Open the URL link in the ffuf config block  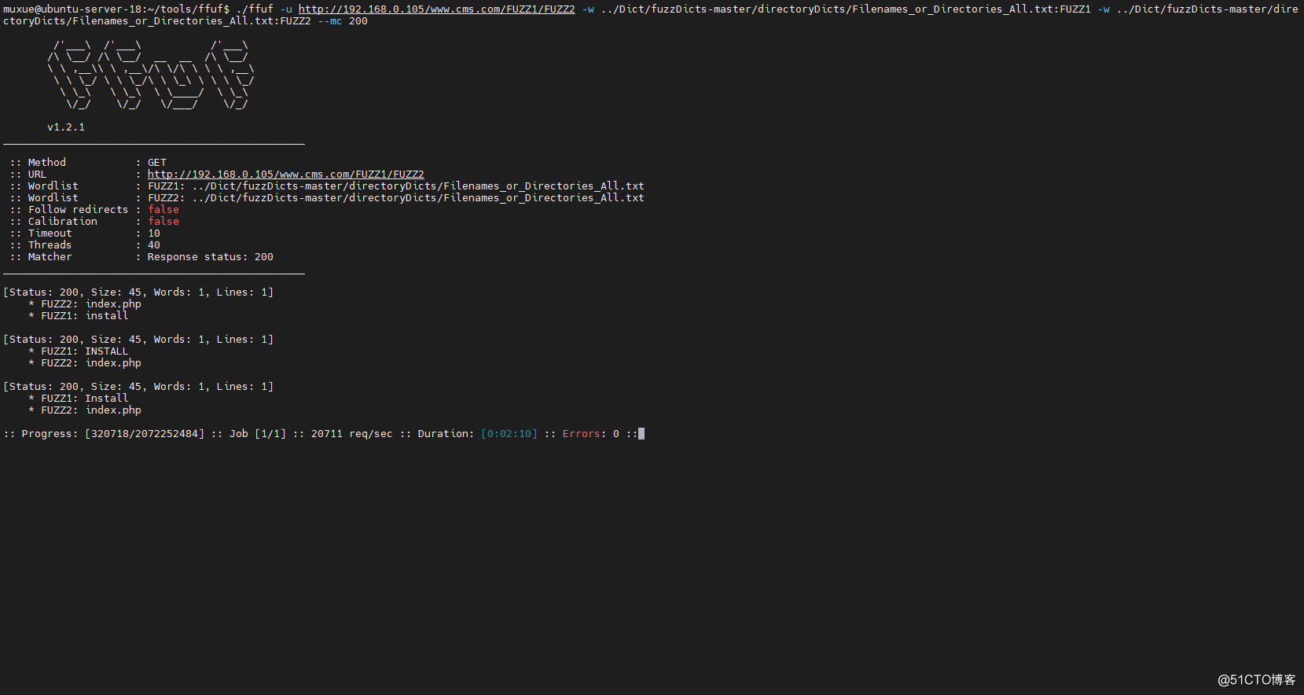pyautogui.click(x=285, y=175)
